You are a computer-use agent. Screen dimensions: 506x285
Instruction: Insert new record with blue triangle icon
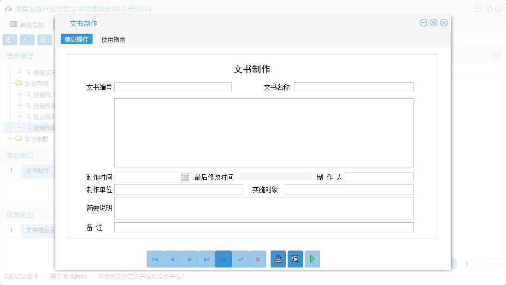point(224,259)
